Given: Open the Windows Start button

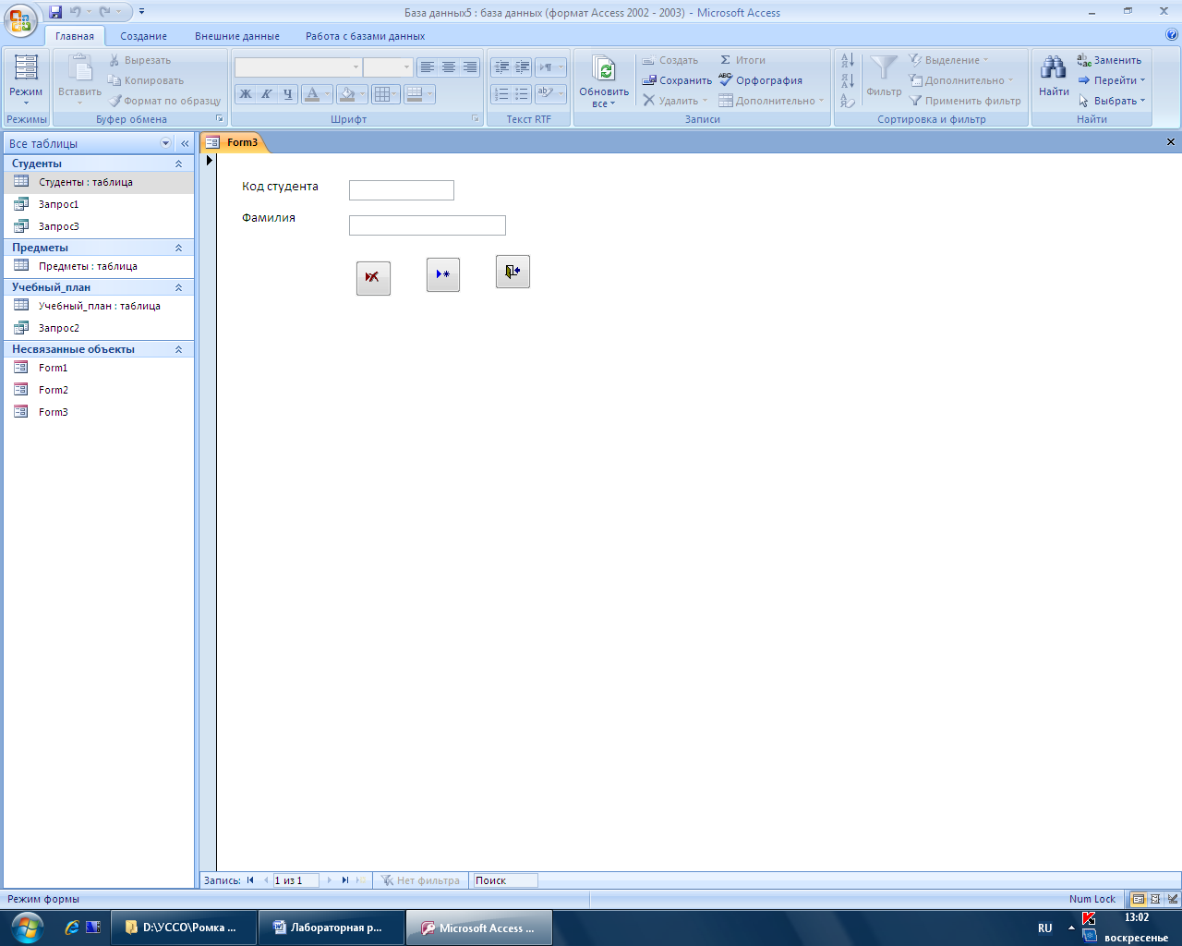Looking at the screenshot, I should click(26, 928).
